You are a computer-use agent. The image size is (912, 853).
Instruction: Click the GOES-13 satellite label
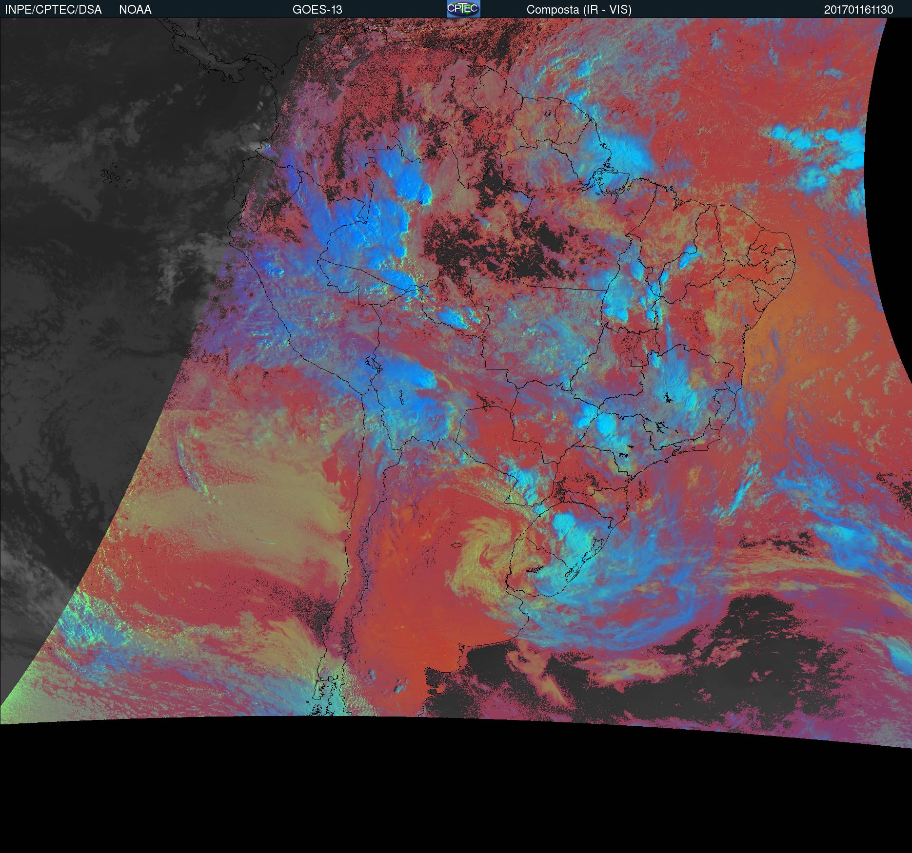pos(317,10)
